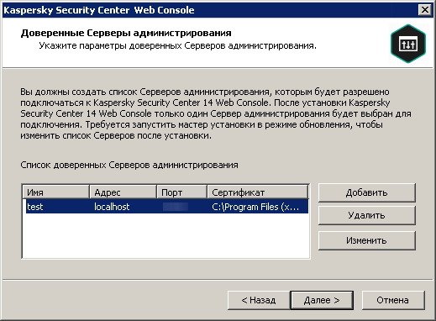Proceed with the Далее button
Viewport: 436px width, 321px height.
[322, 300]
